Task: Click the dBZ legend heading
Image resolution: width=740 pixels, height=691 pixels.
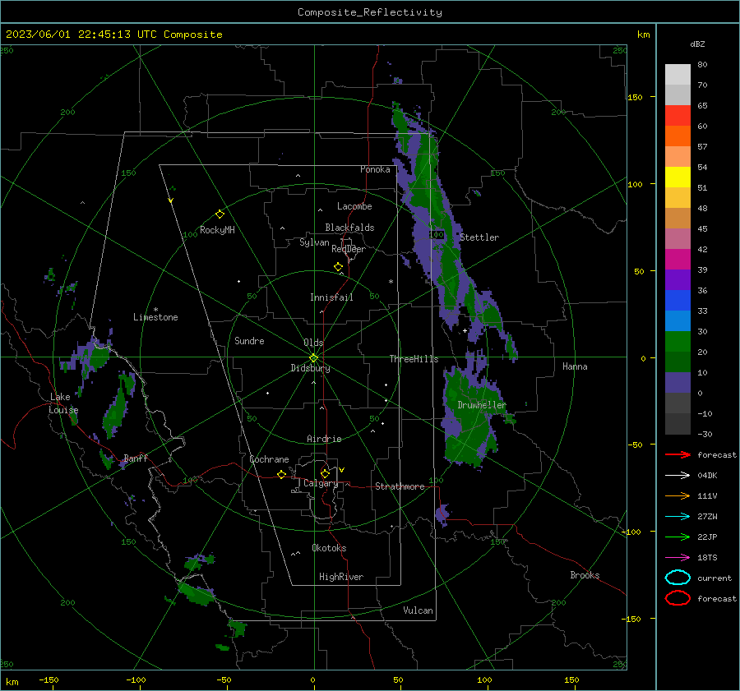Action: pos(697,44)
